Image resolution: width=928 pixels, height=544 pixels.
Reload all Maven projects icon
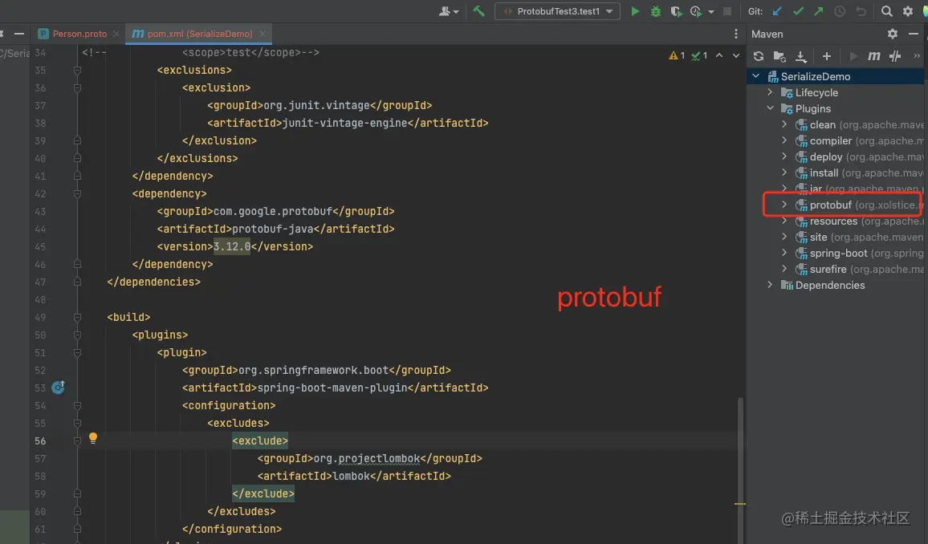pyautogui.click(x=758, y=56)
